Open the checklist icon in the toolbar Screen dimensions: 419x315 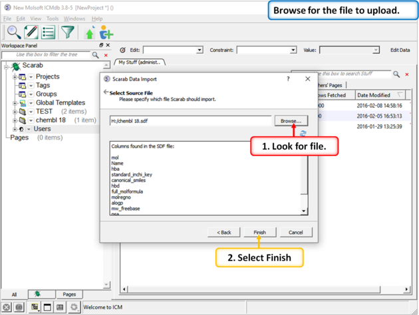pyautogui.click(x=49, y=32)
